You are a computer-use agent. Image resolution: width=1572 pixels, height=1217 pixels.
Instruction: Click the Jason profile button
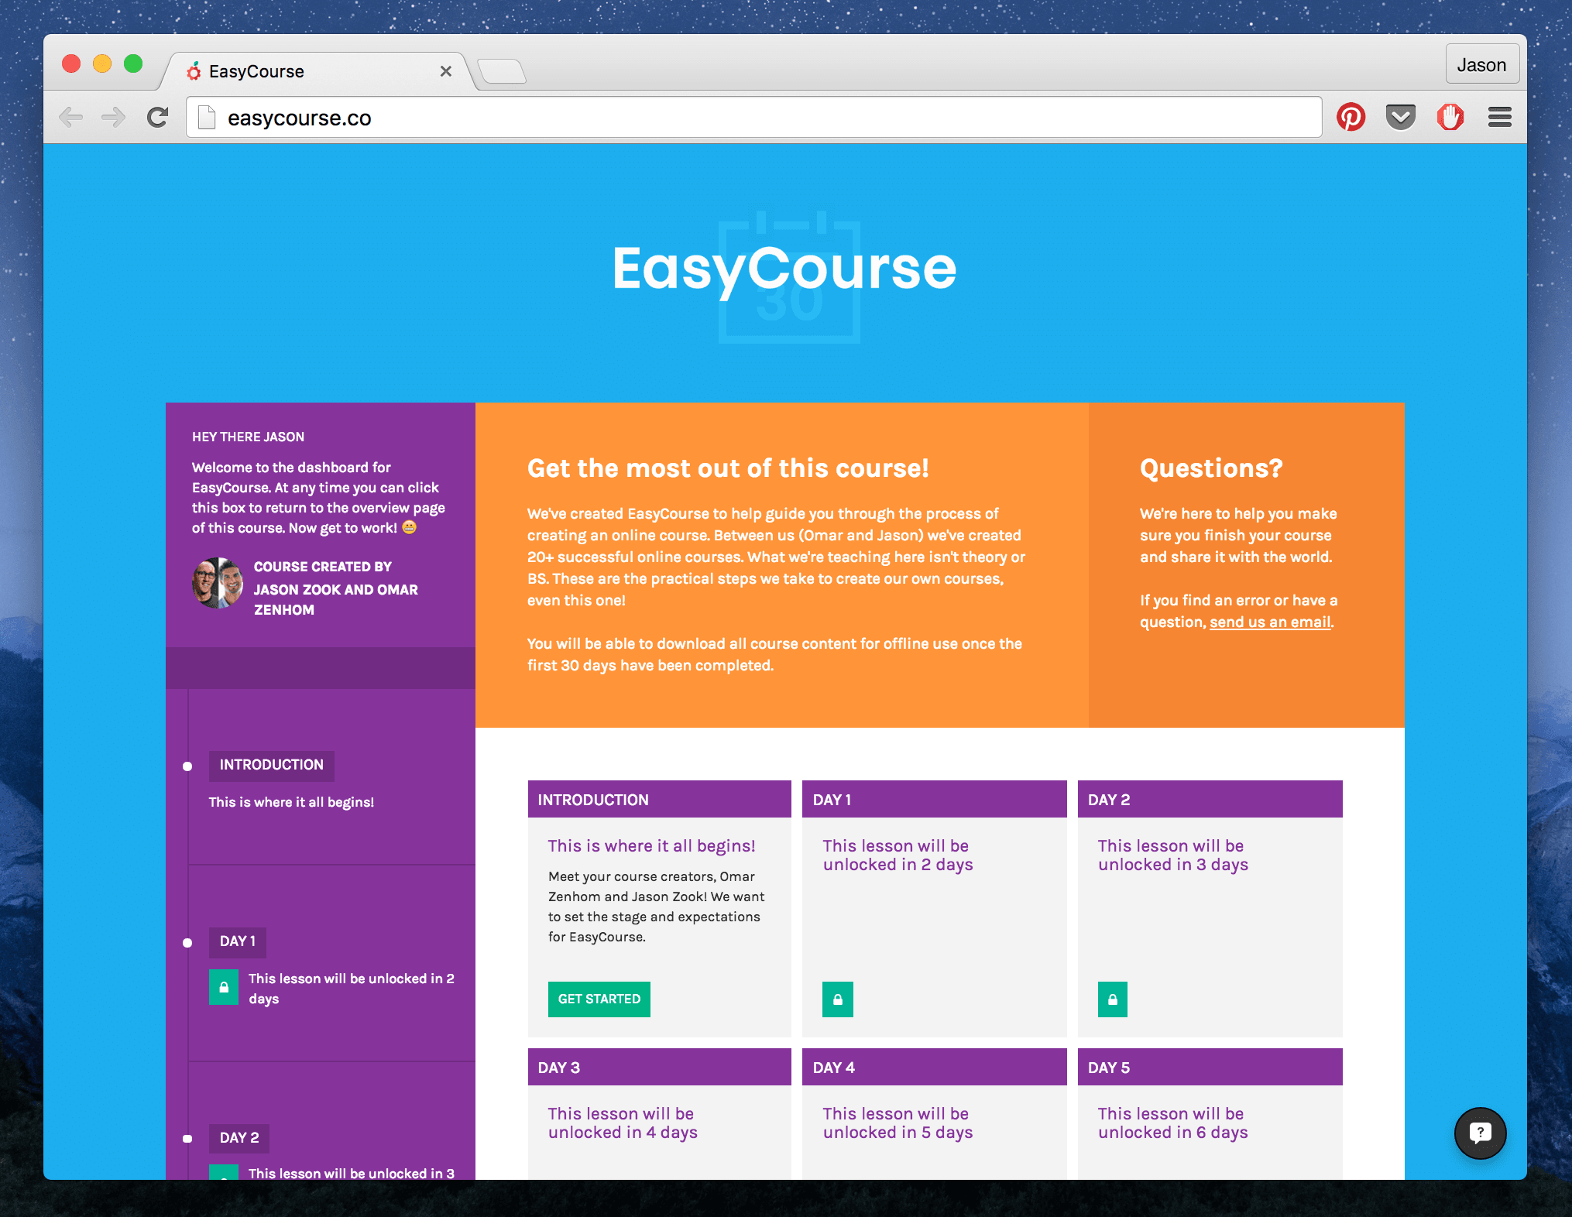pyautogui.click(x=1481, y=64)
